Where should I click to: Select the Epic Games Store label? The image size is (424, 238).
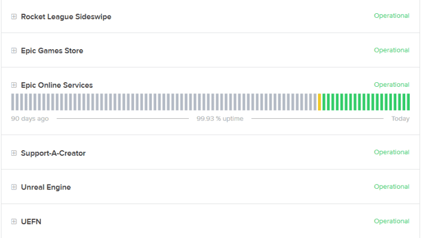[x=52, y=51]
